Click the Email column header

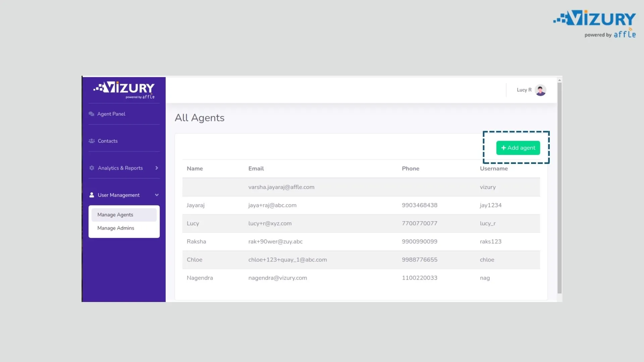coord(256,169)
